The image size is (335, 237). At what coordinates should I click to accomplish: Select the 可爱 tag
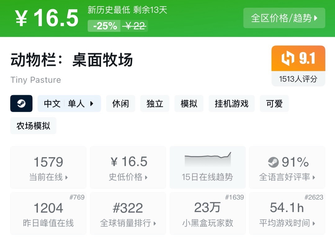(x=274, y=103)
